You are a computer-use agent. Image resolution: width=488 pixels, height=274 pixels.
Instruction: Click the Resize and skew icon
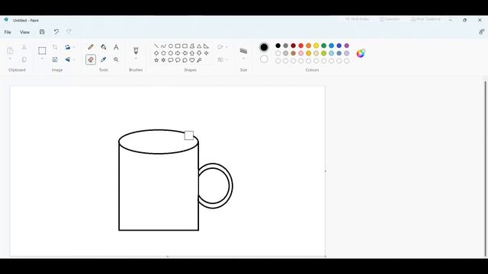tap(55, 59)
